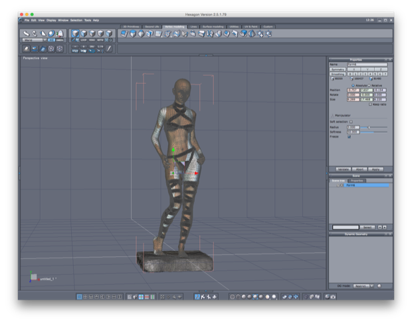Click the Abort button
The image size is (412, 324).
360,170
